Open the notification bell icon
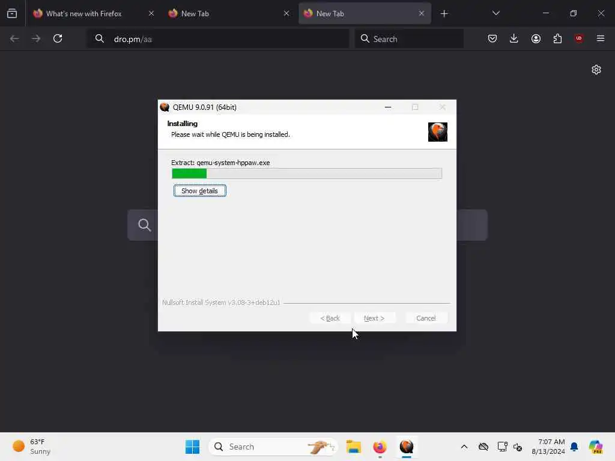The image size is (615, 461). [x=574, y=447]
